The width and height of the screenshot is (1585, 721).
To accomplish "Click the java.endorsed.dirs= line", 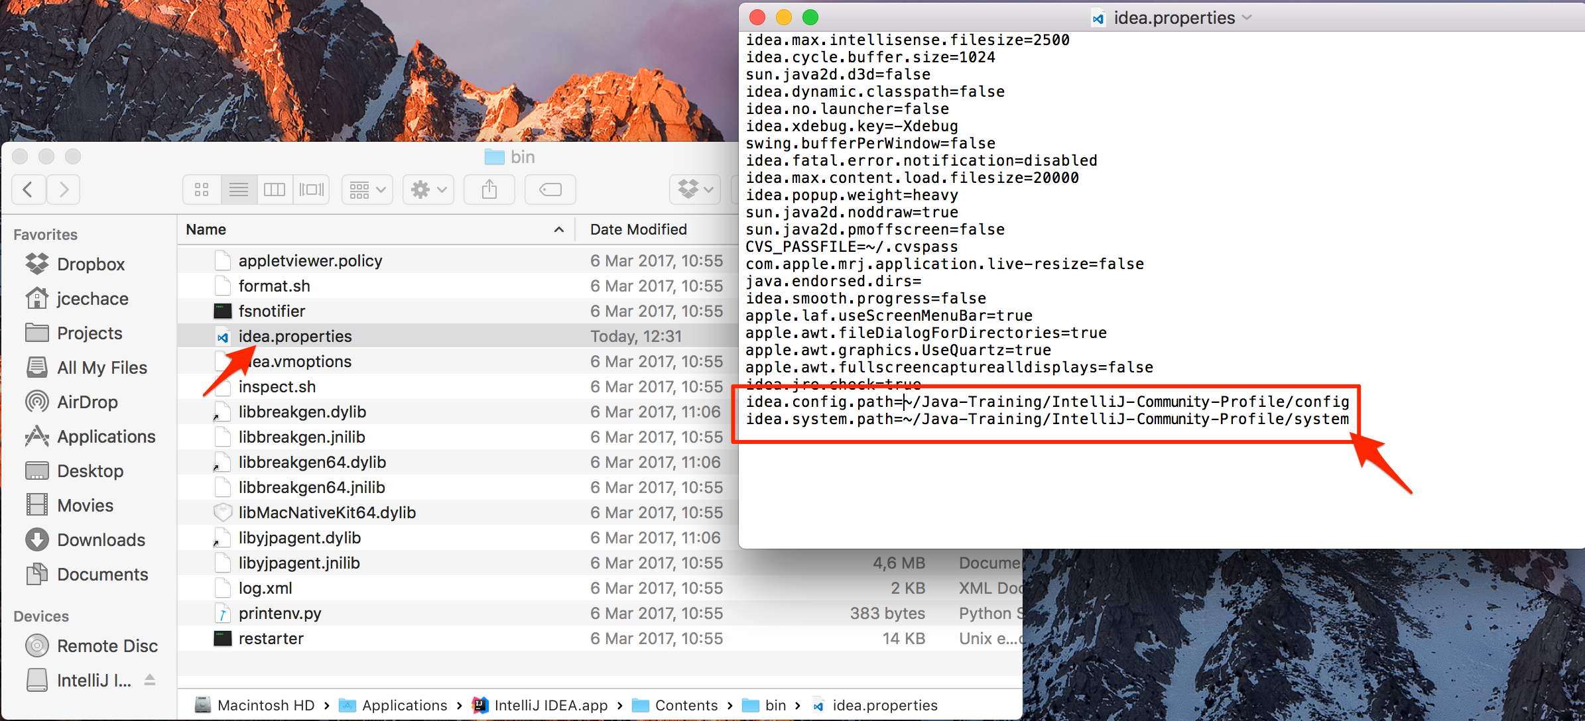I will point(833,281).
